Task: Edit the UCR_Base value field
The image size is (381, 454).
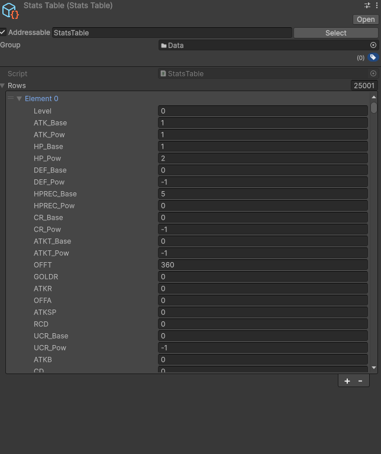Action: tap(263, 336)
